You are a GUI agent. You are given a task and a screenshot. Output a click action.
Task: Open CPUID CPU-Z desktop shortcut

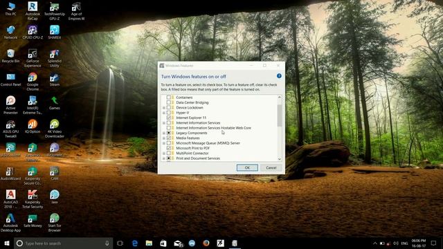(33, 32)
